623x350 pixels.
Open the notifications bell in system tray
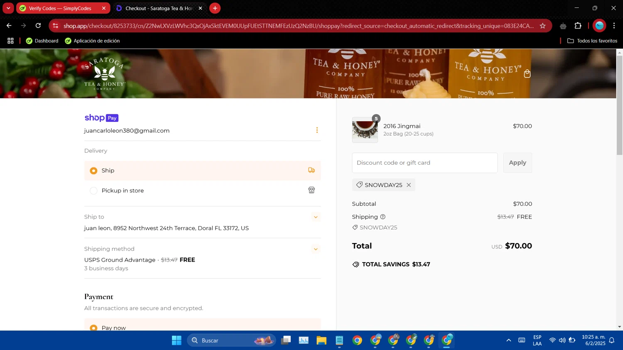(x=612, y=340)
